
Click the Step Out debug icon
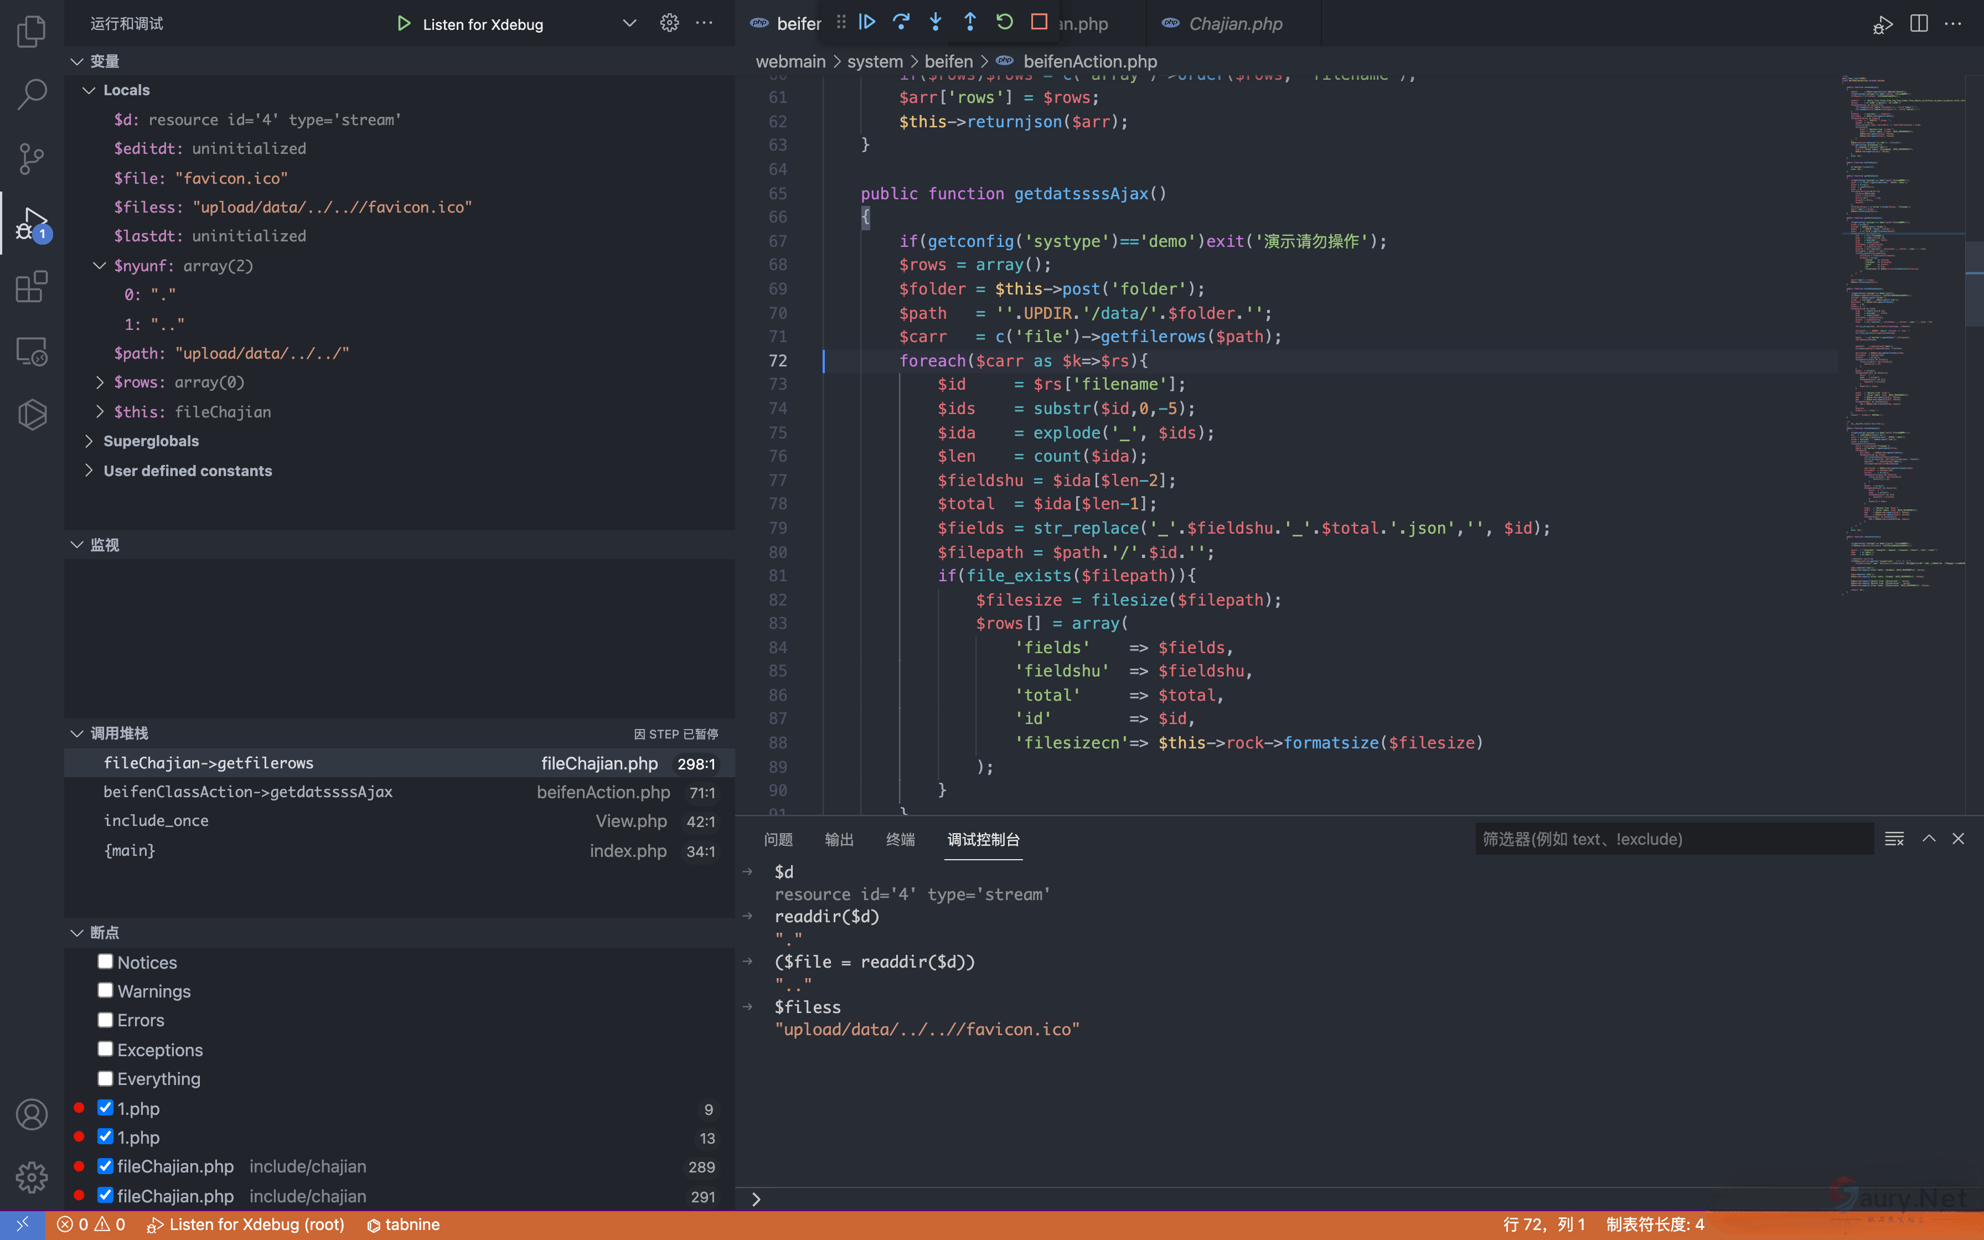pyautogui.click(x=970, y=22)
